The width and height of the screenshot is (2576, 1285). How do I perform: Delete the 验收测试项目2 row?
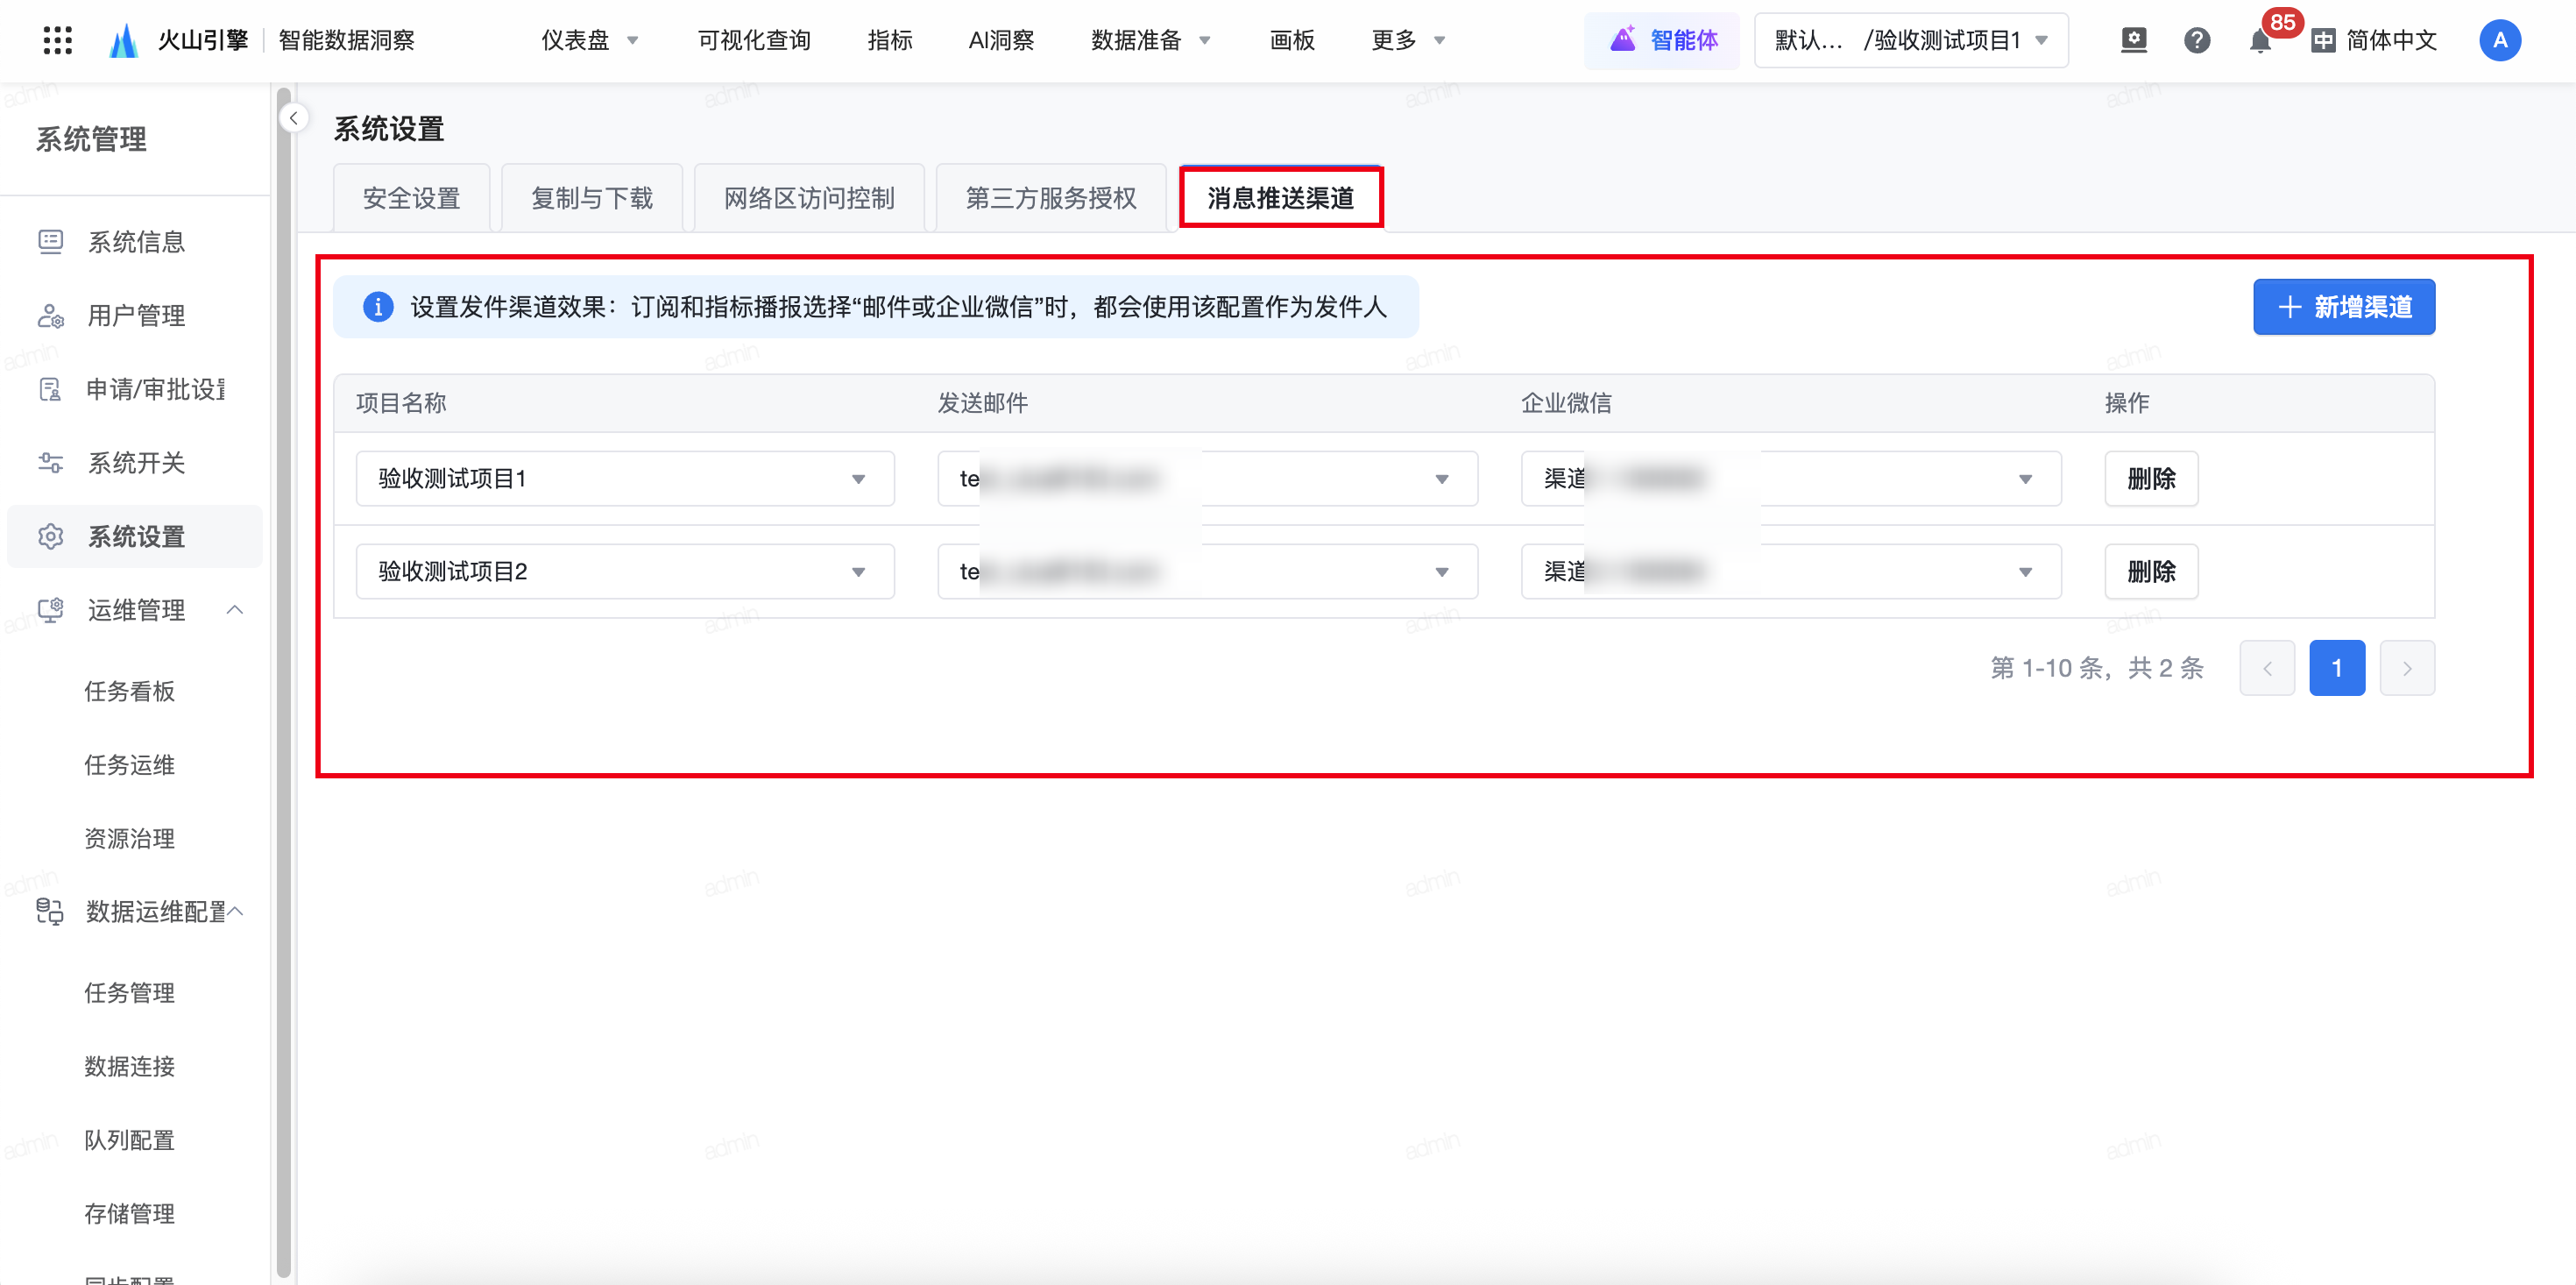2151,572
